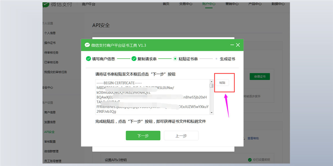Click the 生成证书 step label
333x166 pixels.
(x=228, y=59)
